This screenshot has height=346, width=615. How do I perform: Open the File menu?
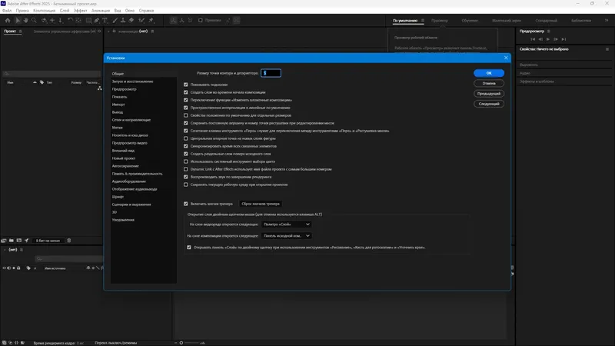[7, 11]
